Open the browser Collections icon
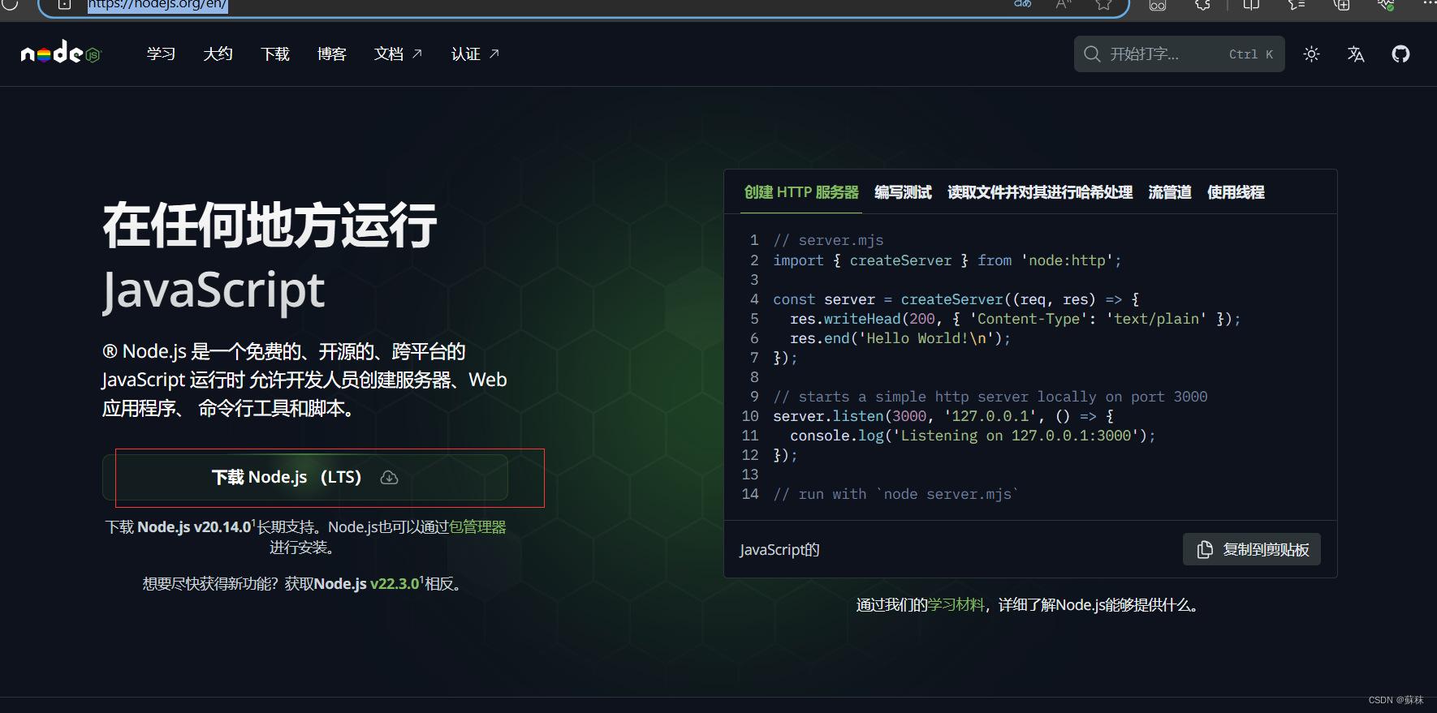The width and height of the screenshot is (1437, 713). (1342, 4)
